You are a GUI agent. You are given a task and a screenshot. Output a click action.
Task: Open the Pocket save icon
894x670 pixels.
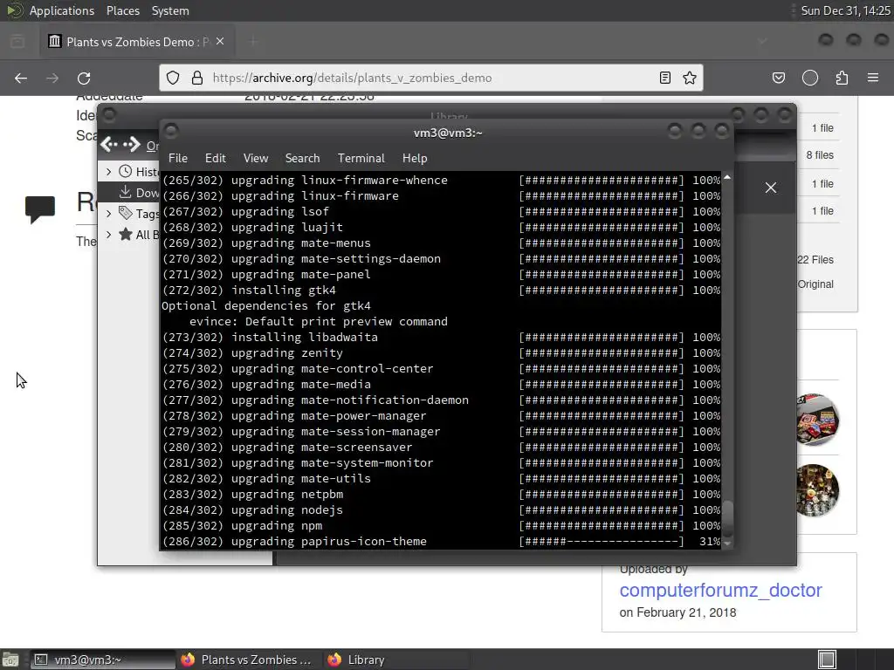point(778,78)
